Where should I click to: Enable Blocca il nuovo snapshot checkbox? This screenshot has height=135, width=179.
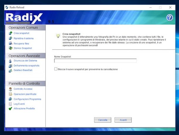[x=56, y=69]
